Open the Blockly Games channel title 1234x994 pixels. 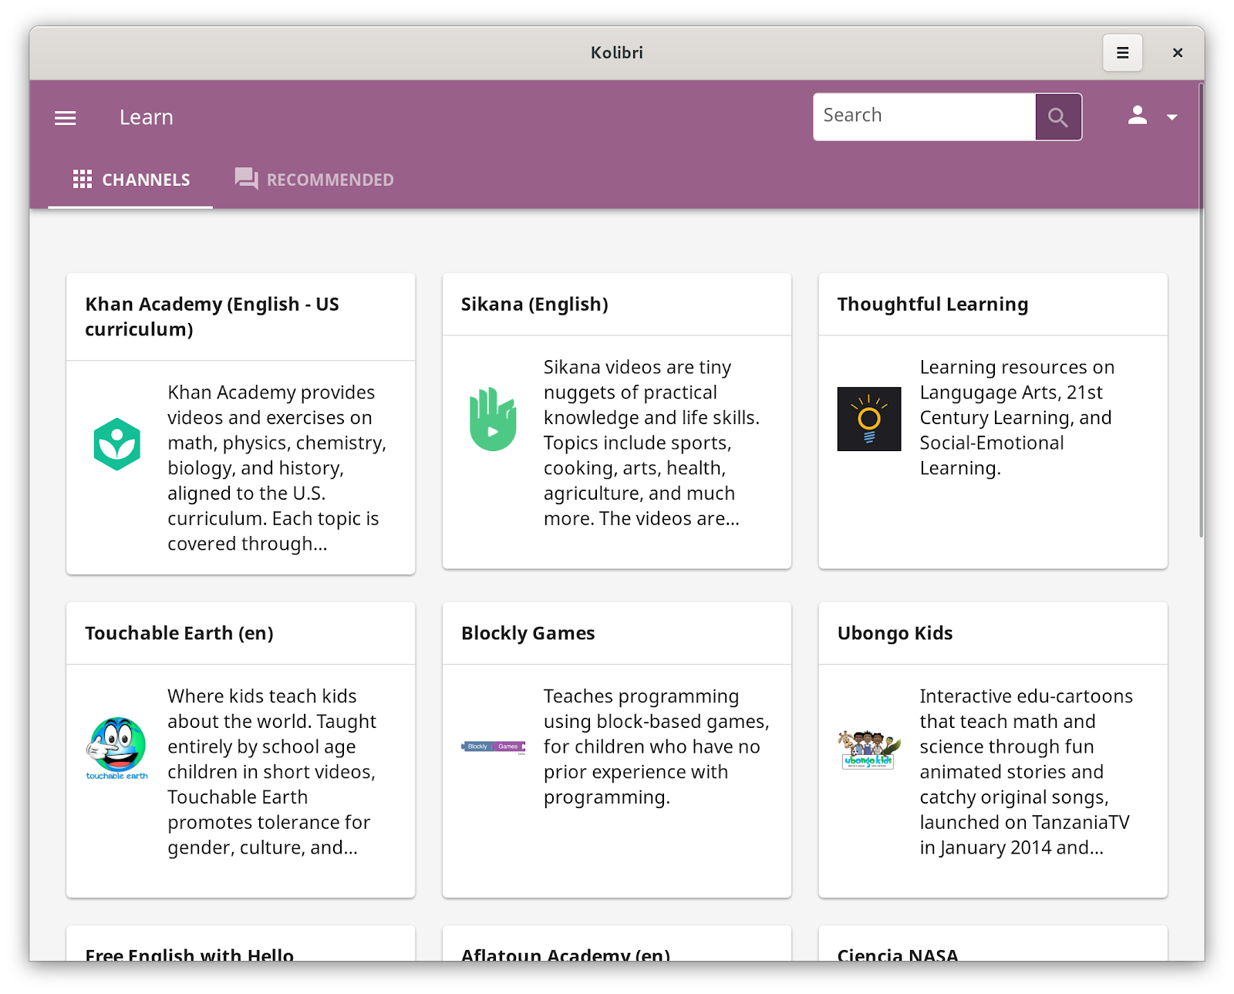pyautogui.click(x=528, y=633)
